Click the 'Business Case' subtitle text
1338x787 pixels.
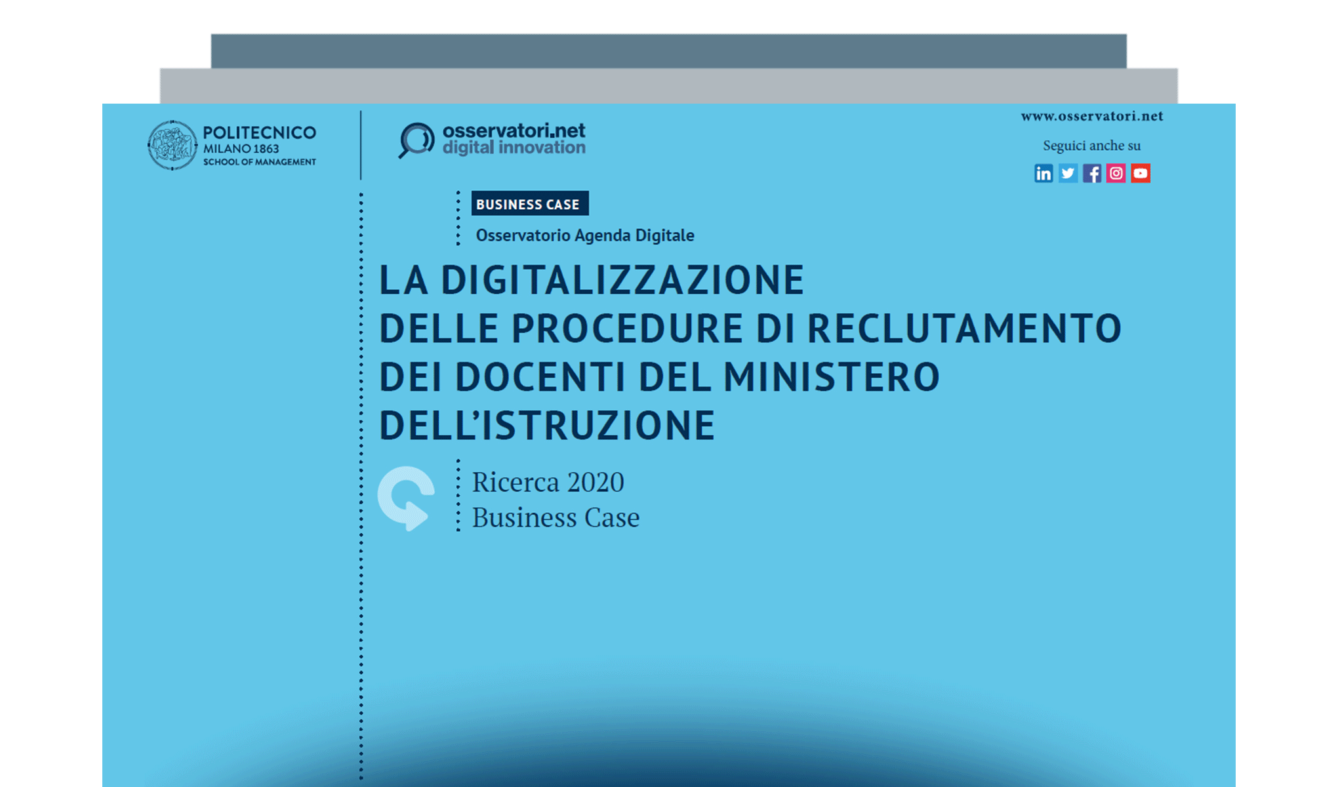pyautogui.click(x=556, y=517)
